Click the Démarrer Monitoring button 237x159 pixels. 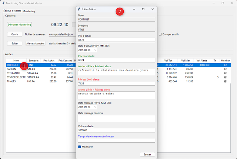[x=19, y=24]
